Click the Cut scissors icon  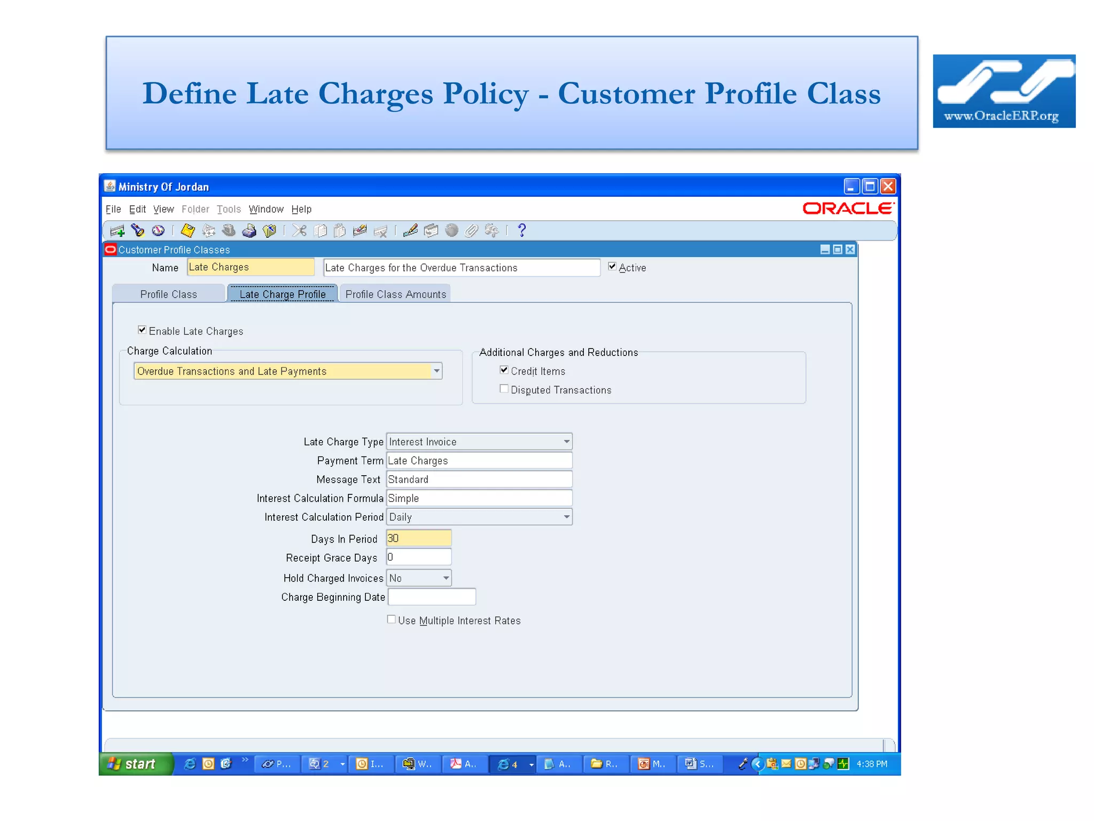tap(300, 230)
